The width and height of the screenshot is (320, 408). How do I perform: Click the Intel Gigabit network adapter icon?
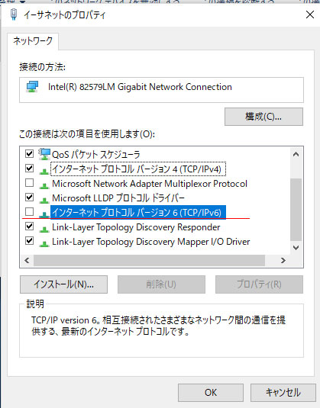(x=32, y=87)
